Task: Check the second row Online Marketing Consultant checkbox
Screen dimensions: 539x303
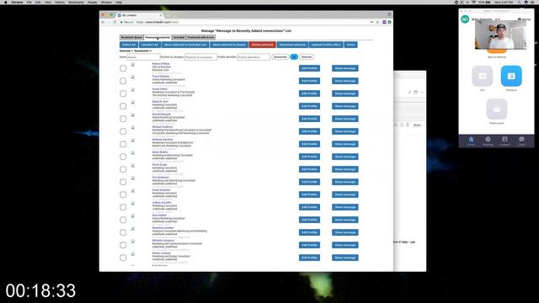Action: [123, 81]
